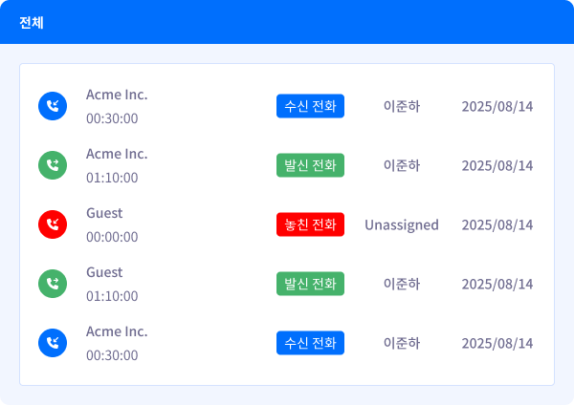
Task: Select the green outgoing call icon beside Guest
Action: (x=52, y=284)
